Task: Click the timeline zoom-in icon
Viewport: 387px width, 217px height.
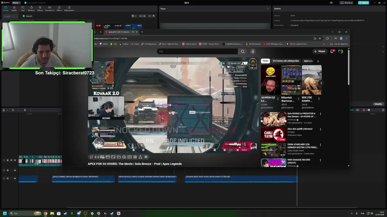Action: click(383, 110)
